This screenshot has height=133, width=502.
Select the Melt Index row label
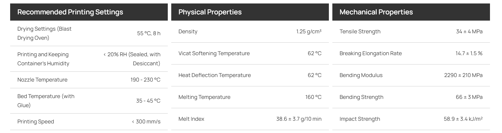click(191, 119)
